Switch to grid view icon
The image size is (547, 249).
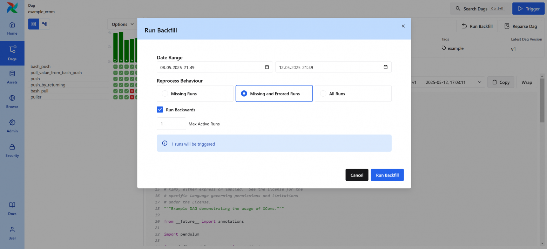pyautogui.click(x=34, y=24)
